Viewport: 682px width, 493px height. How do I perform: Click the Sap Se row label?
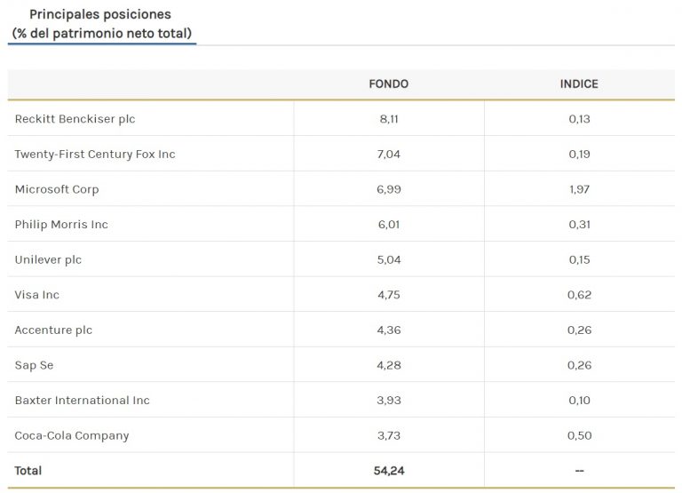pyautogui.click(x=34, y=365)
